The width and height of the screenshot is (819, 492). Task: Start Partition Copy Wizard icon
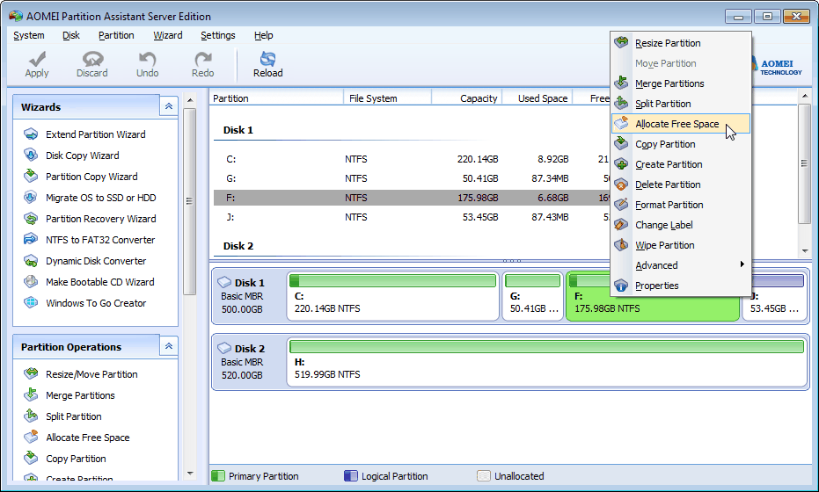tap(31, 176)
